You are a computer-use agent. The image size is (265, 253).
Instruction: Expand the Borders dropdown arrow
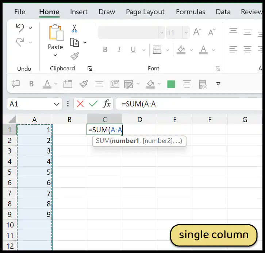tap(168, 50)
